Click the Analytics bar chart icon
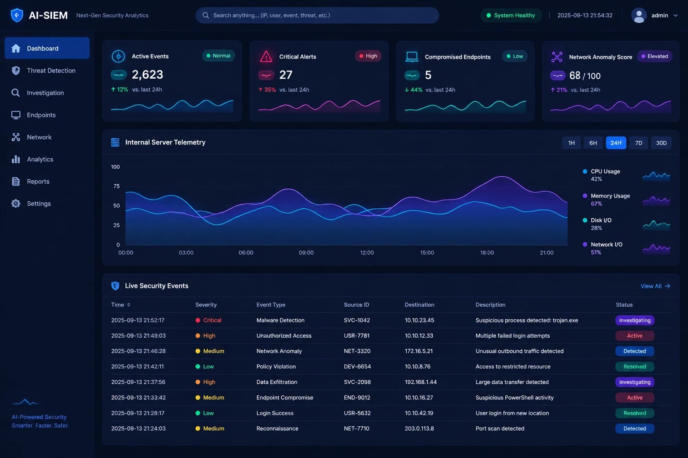This screenshot has height=458, width=688. coord(16,159)
